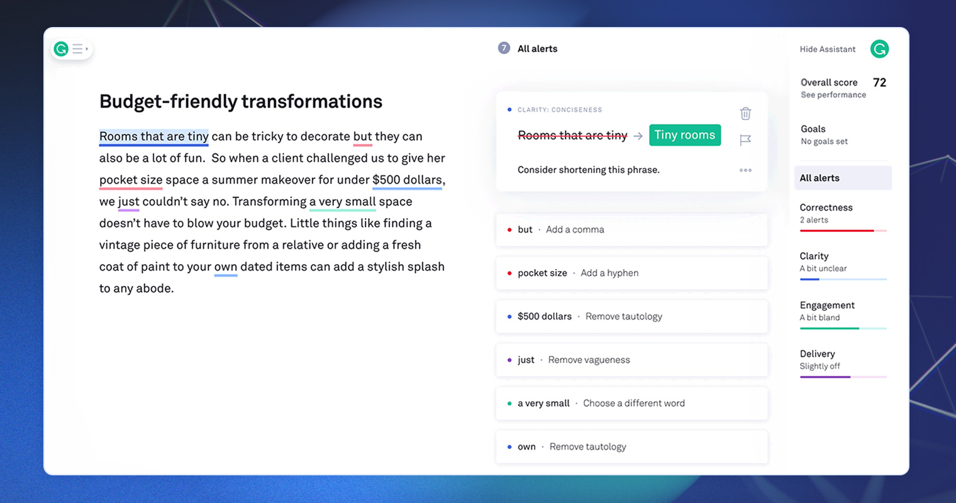956x503 pixels.
Task: Expand the "just · Remove vagueness" alert
Action: pos(631,360)
